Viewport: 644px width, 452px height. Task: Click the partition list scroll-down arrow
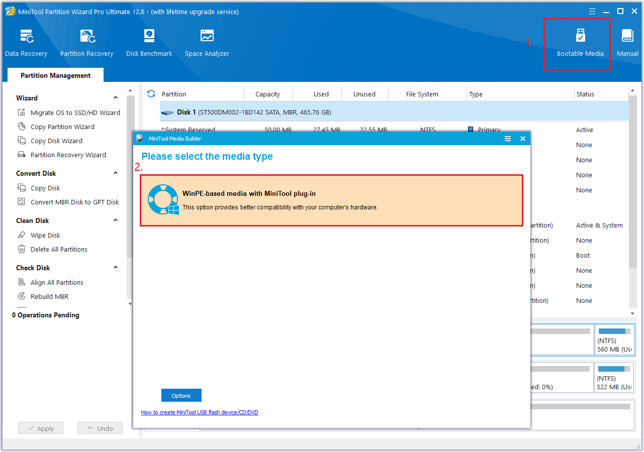(x=632, y=313)
